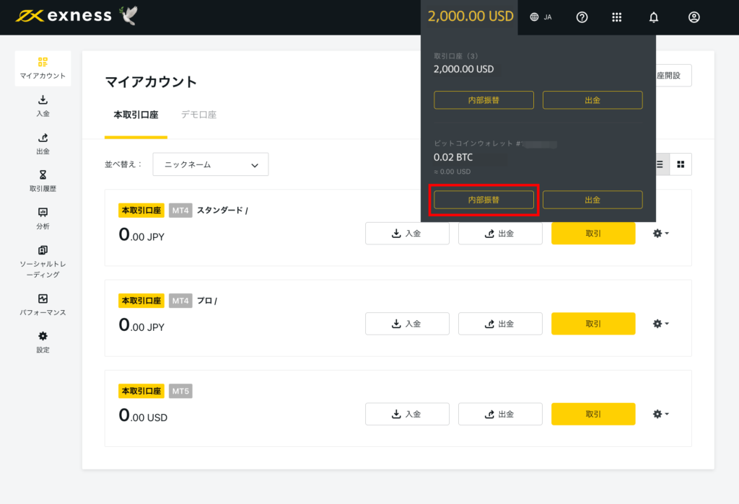
Task: Open パフォーマンス in sidebar
Action: coord(43,304)
